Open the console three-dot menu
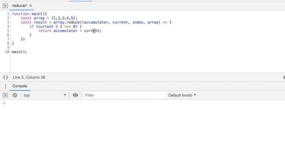 coord(5,86)
